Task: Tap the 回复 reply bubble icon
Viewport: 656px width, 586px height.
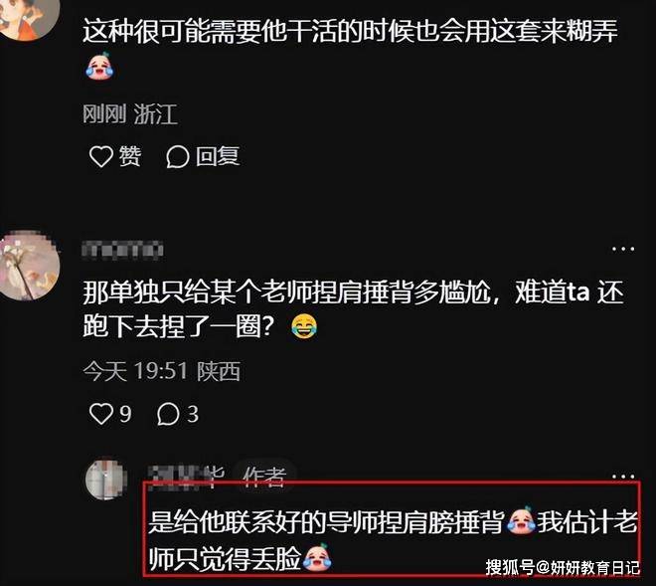Action: pyautogui.click(x=177, y=157)
